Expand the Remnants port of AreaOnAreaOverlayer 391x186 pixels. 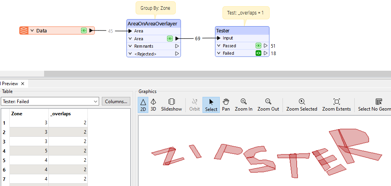130,46
